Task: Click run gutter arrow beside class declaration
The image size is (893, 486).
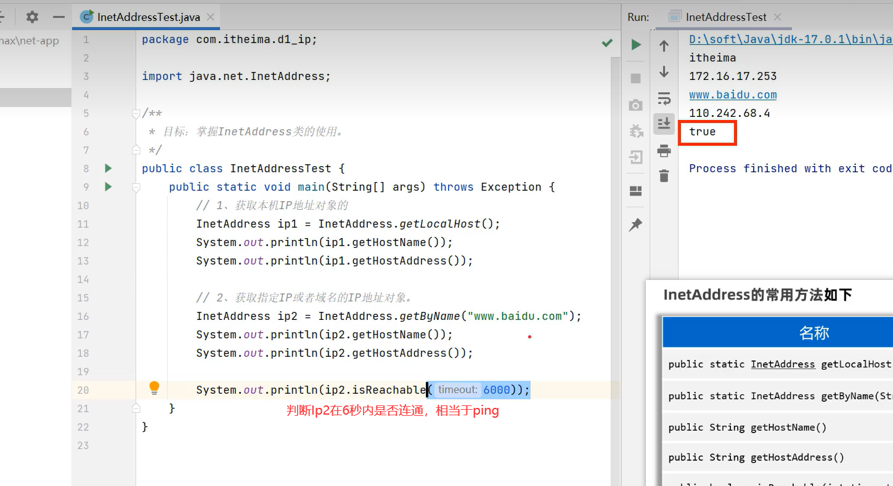Action: (108, 169)
